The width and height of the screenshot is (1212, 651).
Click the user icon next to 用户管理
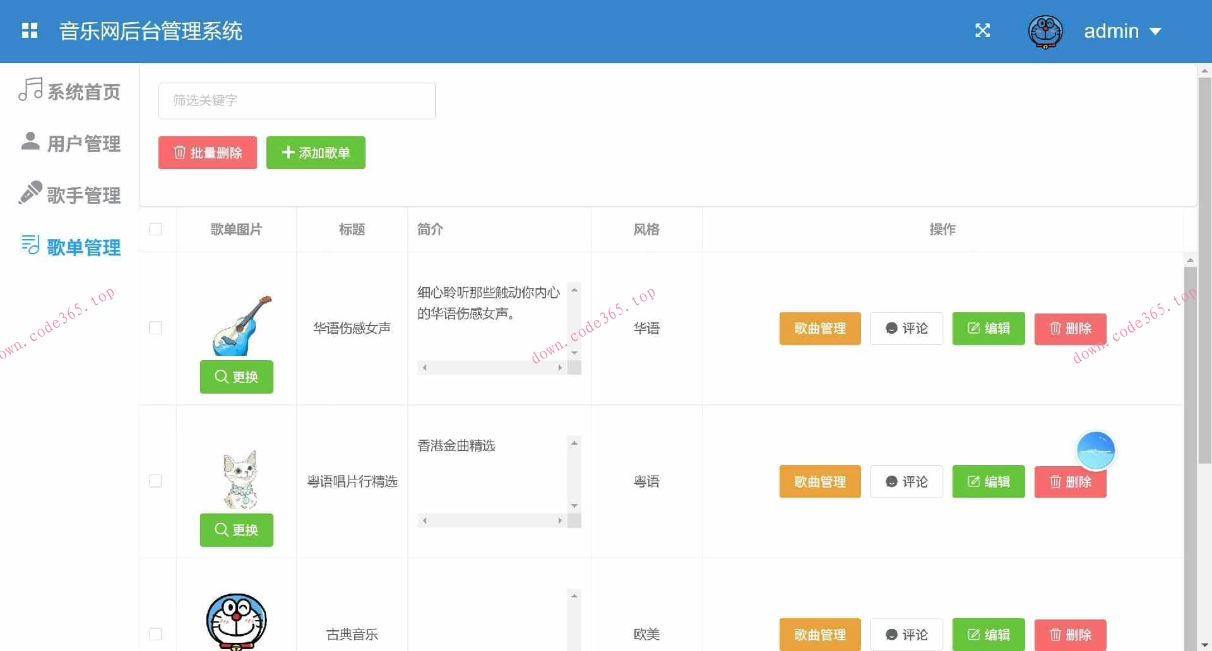29,141
